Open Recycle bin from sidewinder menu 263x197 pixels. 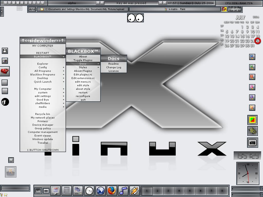click(x=43, y=114)
